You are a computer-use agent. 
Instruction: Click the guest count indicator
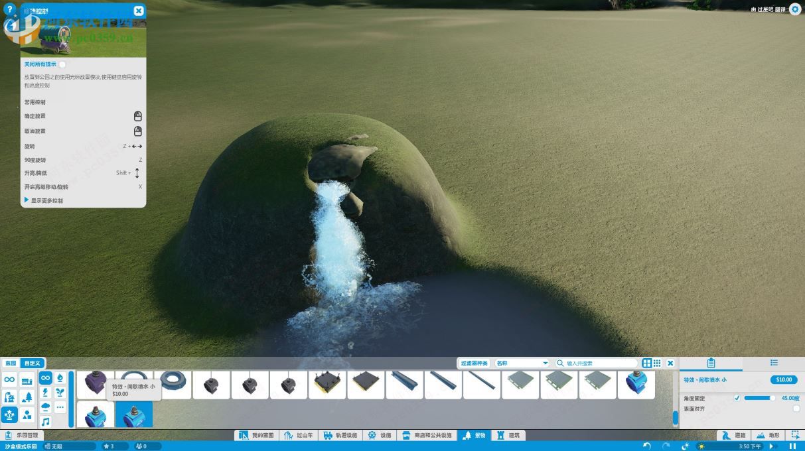[149, 446]
